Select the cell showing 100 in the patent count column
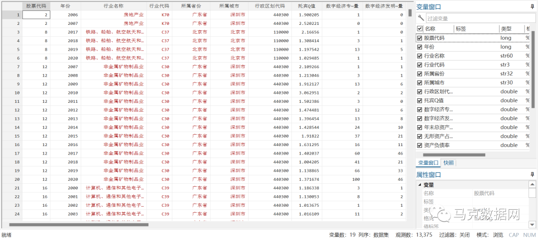 coord(342,179)
